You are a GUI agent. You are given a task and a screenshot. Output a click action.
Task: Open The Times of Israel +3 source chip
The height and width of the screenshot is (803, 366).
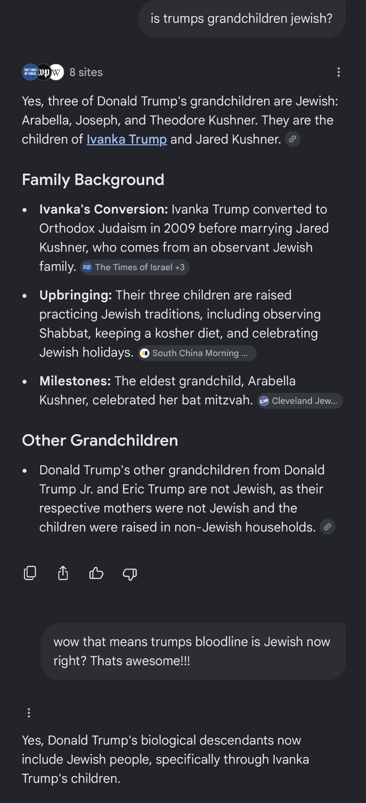(x=135, y=267)
